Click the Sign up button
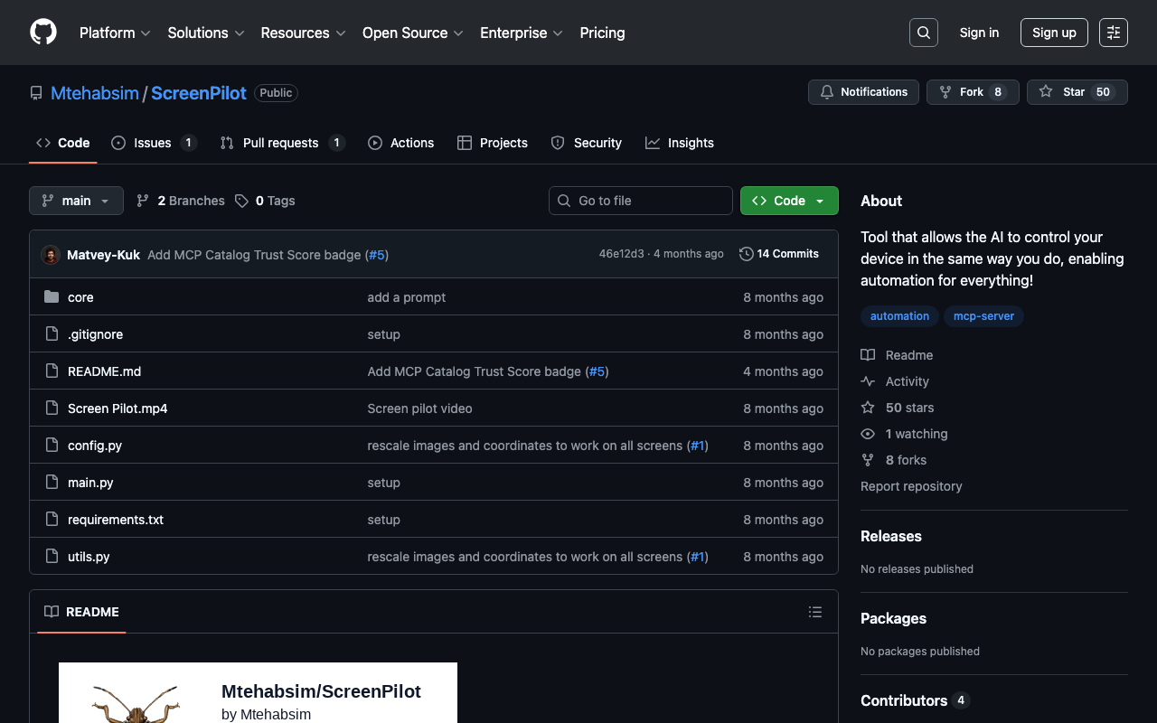This screenshot has width=1157, height=723. point(1053,33)
